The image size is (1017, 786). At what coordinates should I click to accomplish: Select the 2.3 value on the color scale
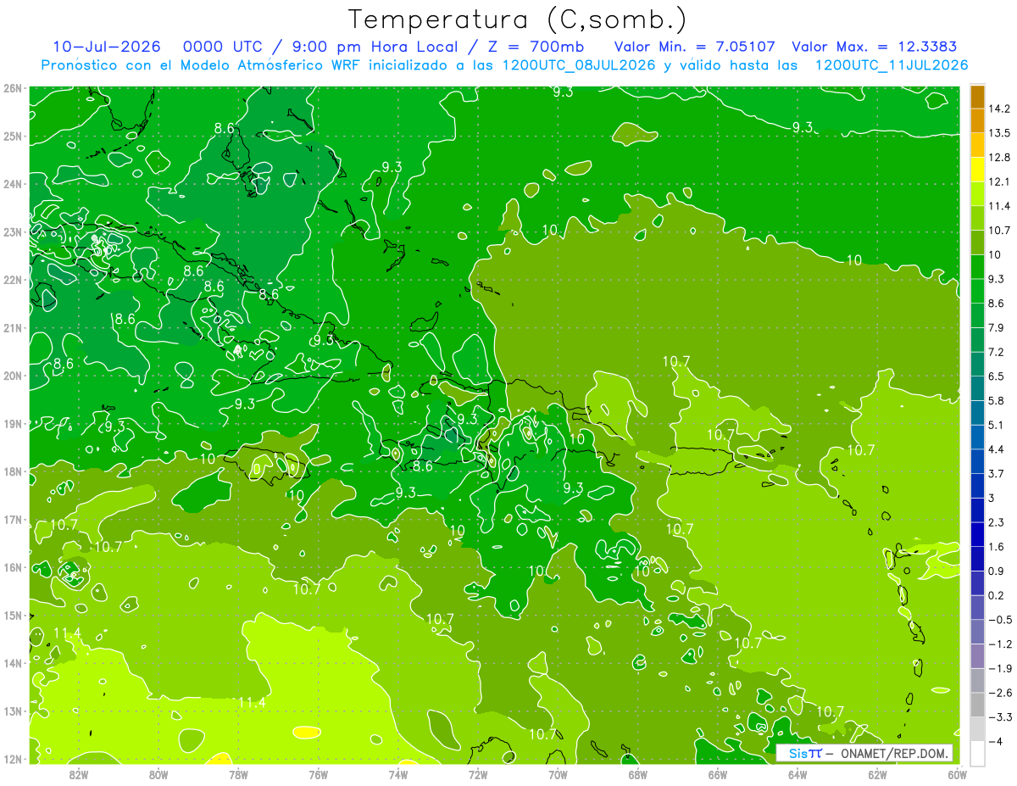pyautogui.click(x=996, y=522)
